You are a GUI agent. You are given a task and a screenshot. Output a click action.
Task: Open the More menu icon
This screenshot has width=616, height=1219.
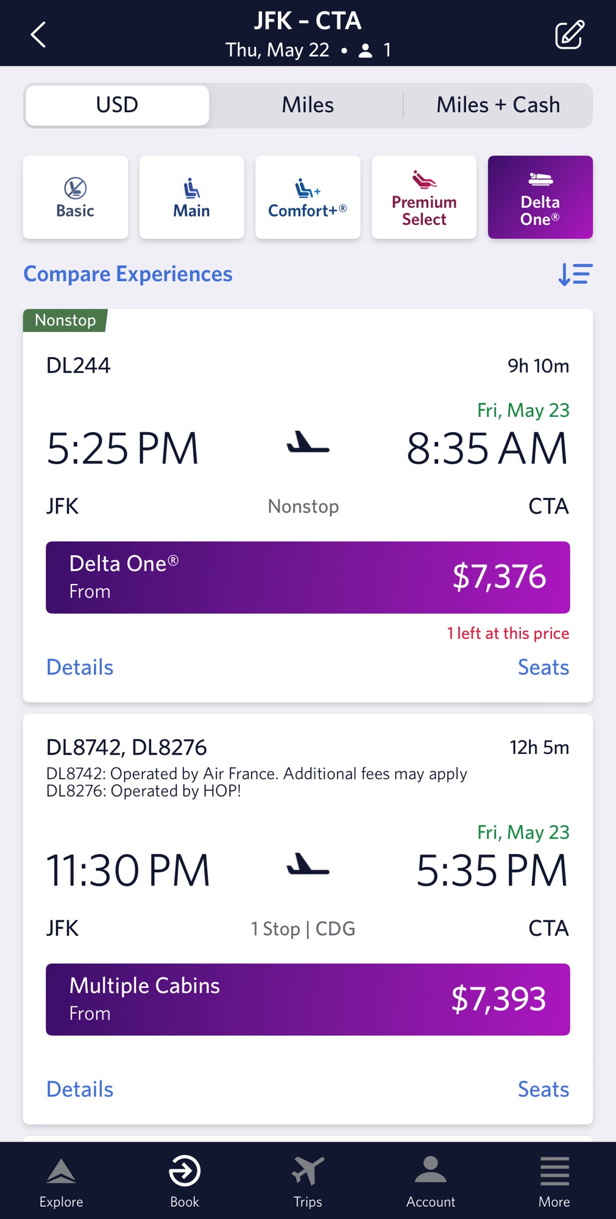click(x=554, y=1182)
